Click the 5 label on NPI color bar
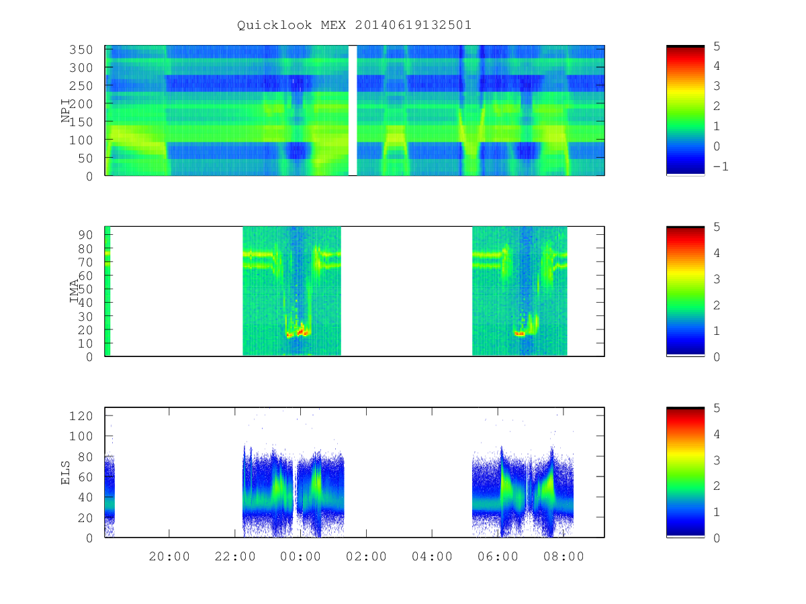Image resolution: width=806 pixels, height=604 pixels. [717, 46]
